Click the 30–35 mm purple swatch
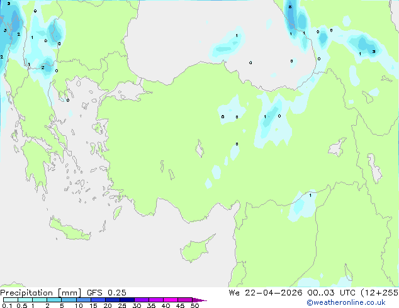This screenshot has width=399, height=308. [142, 300]
